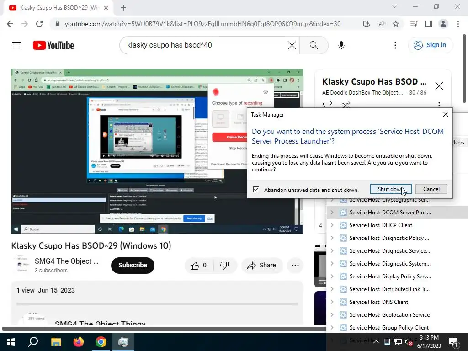
Task: Go to the YouTube home logo
Action: [x=53, y=45]
